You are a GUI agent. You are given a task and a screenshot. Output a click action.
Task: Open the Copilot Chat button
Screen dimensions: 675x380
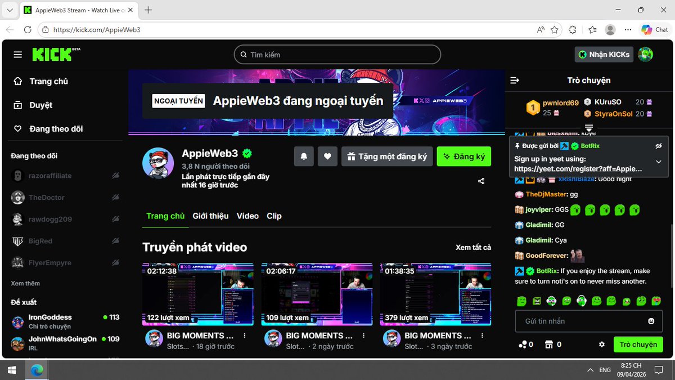click(655, 30)
